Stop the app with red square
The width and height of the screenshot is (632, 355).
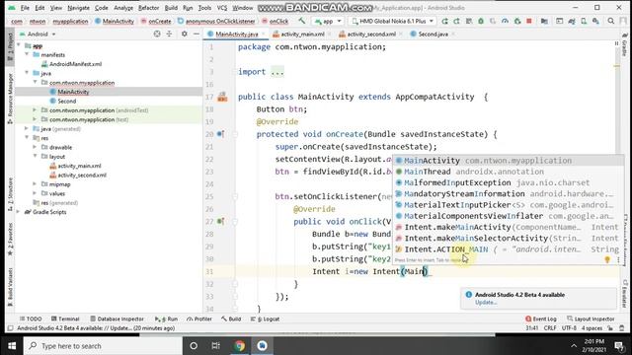(529, 21)
